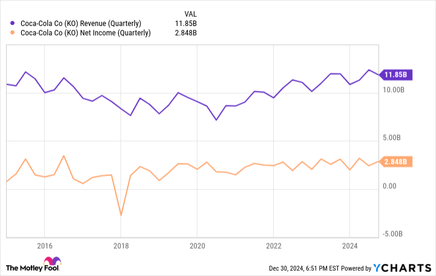Click the net income low point at 2018
Image resolution: width=436 pixels, height=276 pixels.
pyautogui.click(x=121, y=215)
